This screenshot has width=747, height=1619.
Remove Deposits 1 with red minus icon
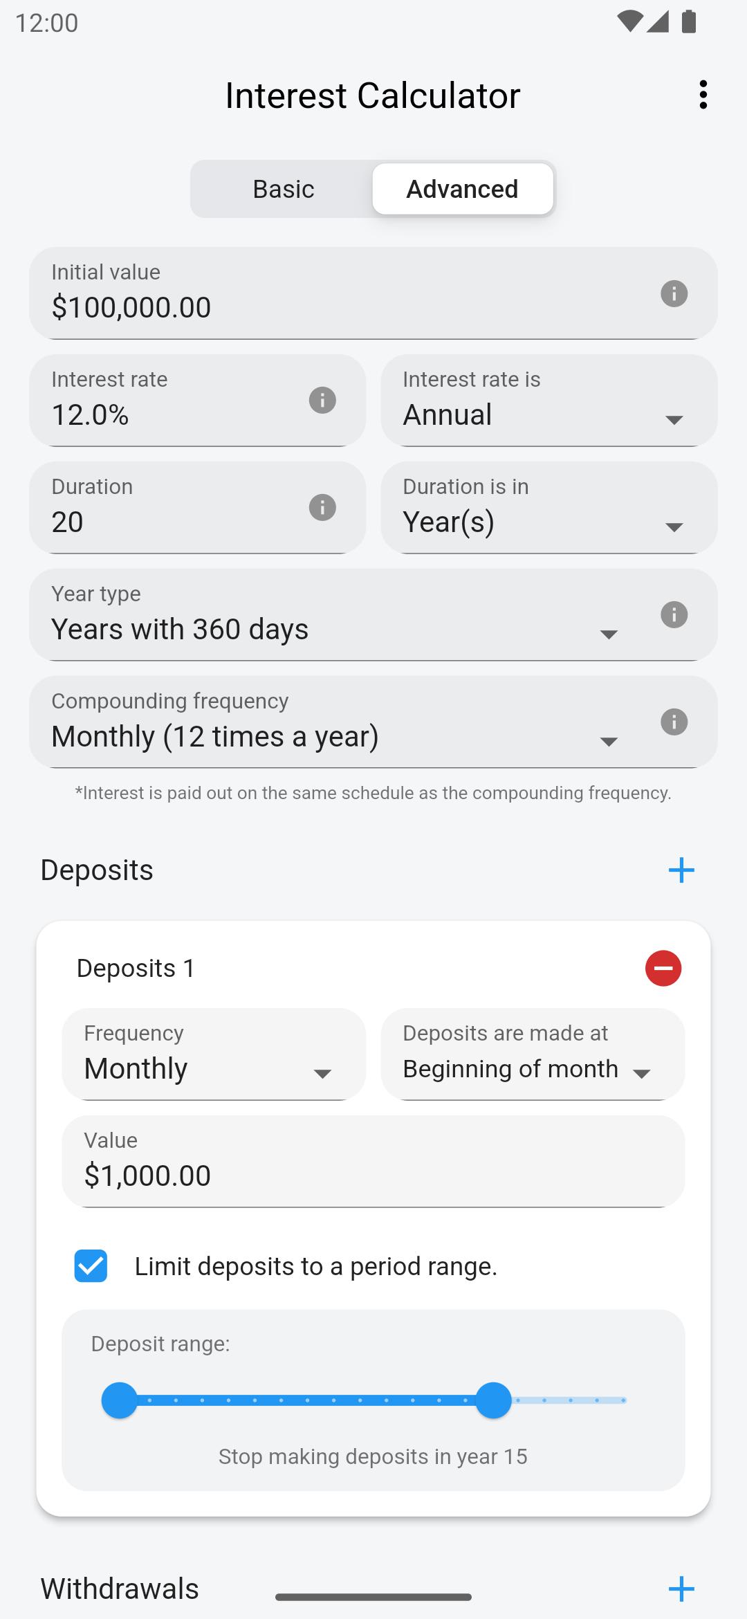pos(663,968)
